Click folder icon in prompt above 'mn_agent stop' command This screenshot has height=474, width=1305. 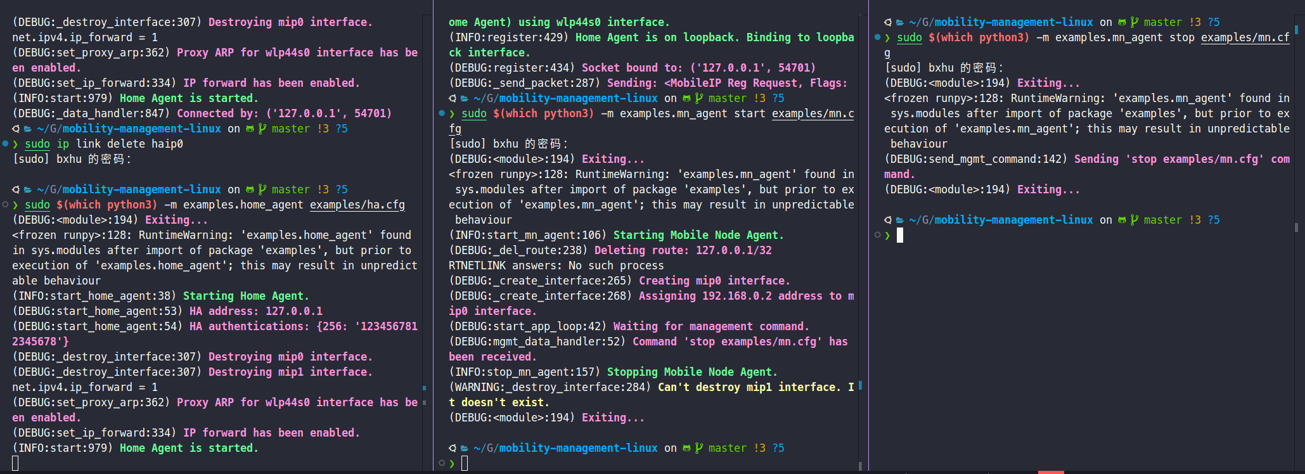(x=900, y=22)
